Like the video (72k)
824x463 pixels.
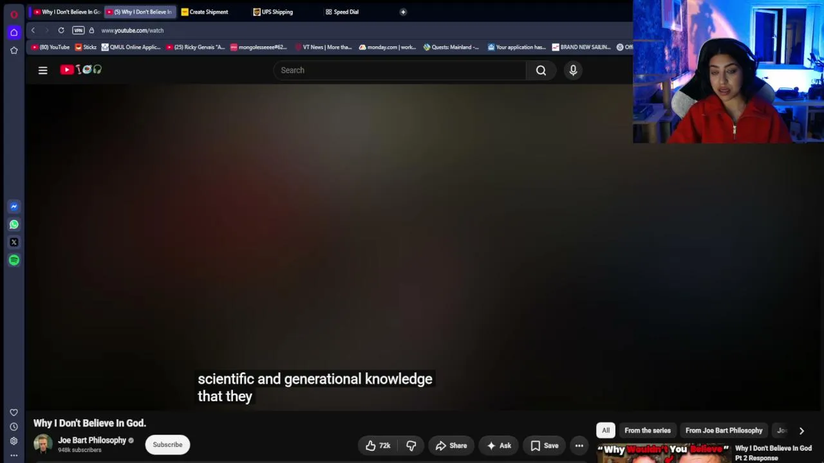378,445
